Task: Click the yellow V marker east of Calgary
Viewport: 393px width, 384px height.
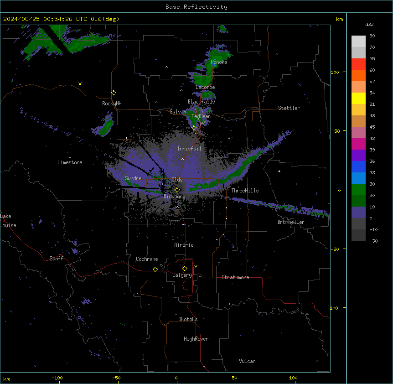Action: tap(196, 266)
